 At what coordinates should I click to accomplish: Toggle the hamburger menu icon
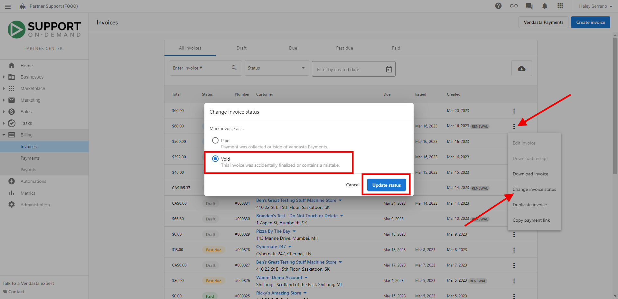pyautogui.click(x=8, y=6)
